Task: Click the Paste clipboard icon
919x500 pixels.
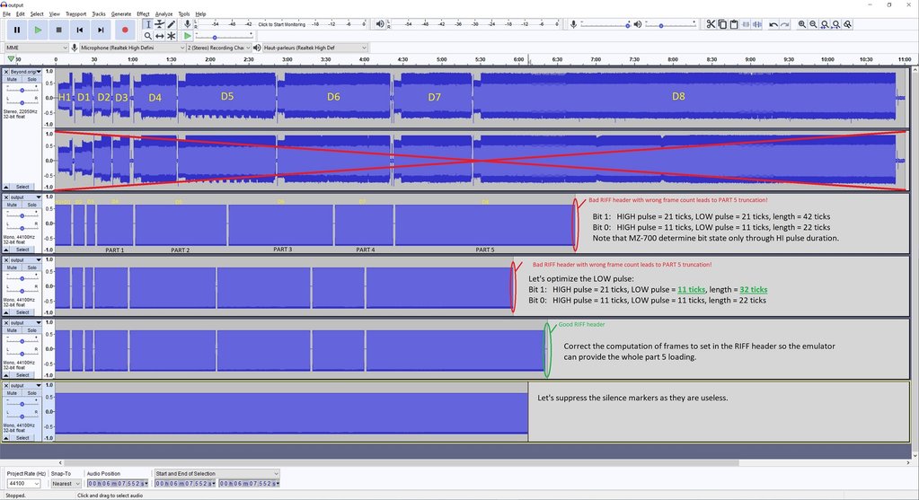Action: 734,24
